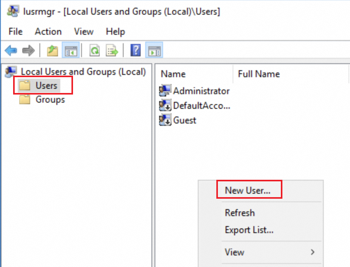Click the Administrator user account icon
Viewport: 350px width, 267px height.
[x=165, y=90]
